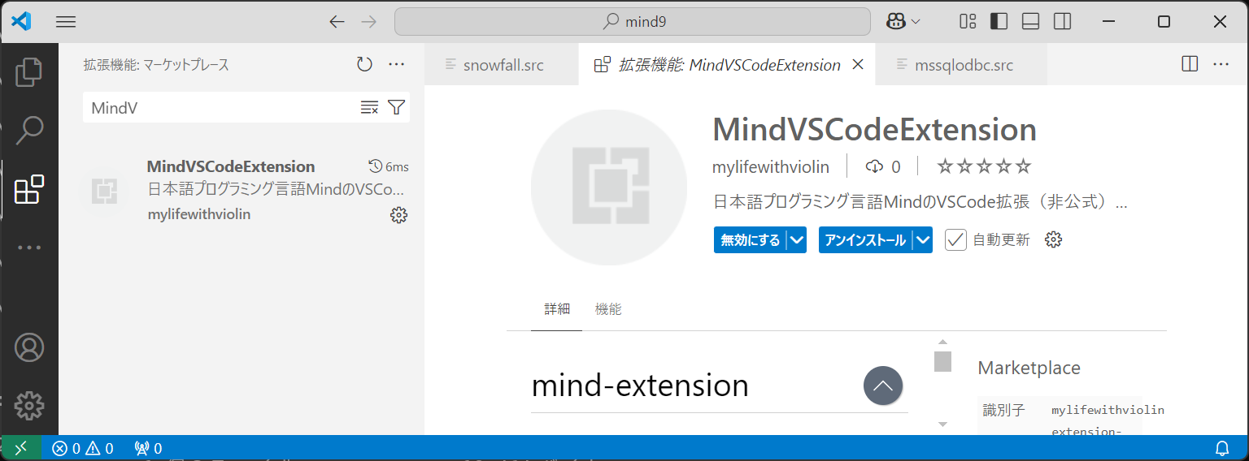The height and width of the screenshot is (461, 1249).
Task: Open notifications bell in status bar
Action: click(x=1222, y=448)
